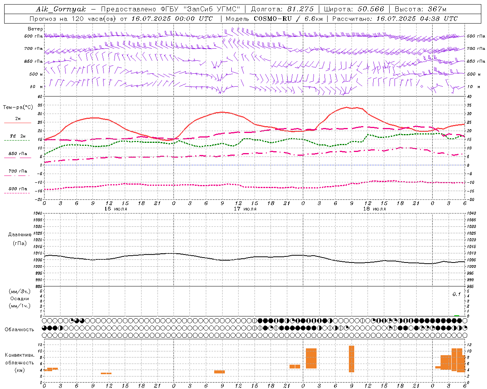Viewport: 487px width, 389px height.
Task: Click the elevation text Высота: 367м
Action: (420, 9)
